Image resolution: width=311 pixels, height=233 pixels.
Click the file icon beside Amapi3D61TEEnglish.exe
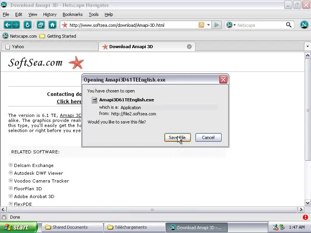94,100
